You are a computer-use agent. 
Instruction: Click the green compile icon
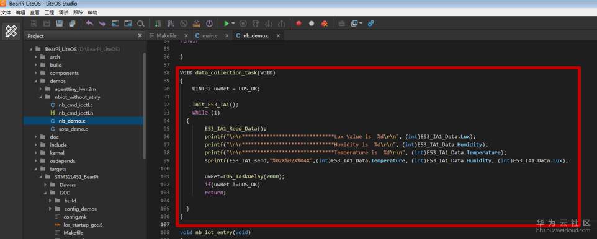click(158, 24)
